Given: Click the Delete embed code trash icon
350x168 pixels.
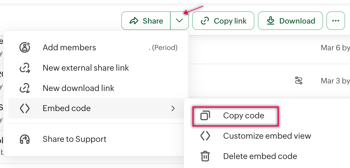Looking at the screenshot, I should (205, 156).
